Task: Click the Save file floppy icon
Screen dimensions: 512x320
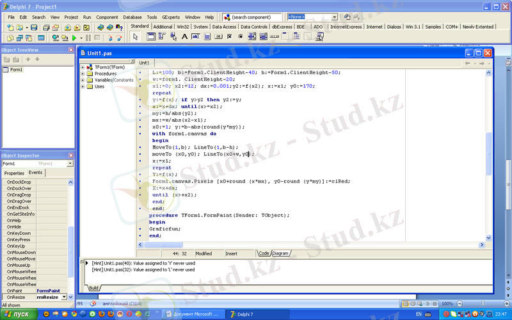Action: click(x=34, y=28)
